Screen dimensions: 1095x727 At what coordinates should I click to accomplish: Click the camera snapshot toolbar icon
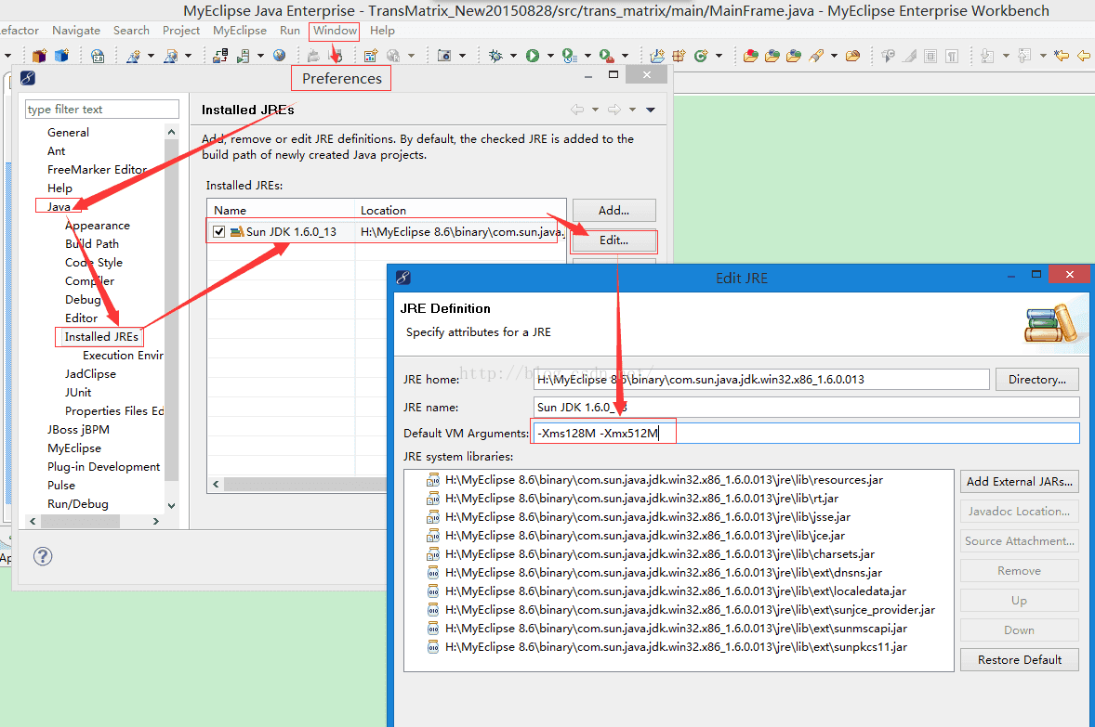pyautogui.click(x=444, y=56)
